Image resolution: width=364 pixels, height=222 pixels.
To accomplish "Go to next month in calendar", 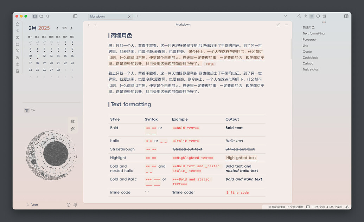I will [71, 28].
